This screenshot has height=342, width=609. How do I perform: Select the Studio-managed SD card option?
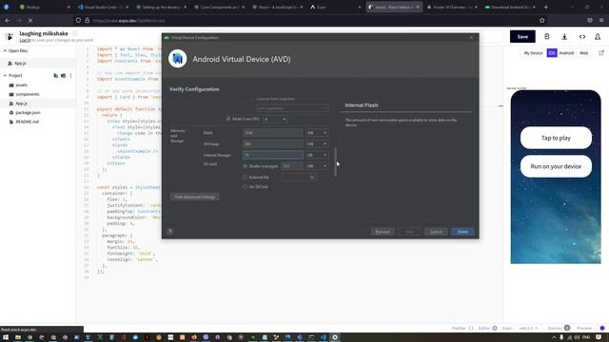[x=245, y=166]
